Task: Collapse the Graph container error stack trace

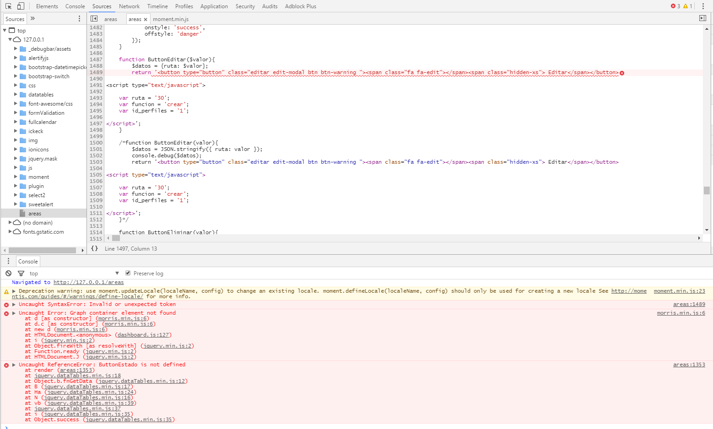Action: point(14,313)
